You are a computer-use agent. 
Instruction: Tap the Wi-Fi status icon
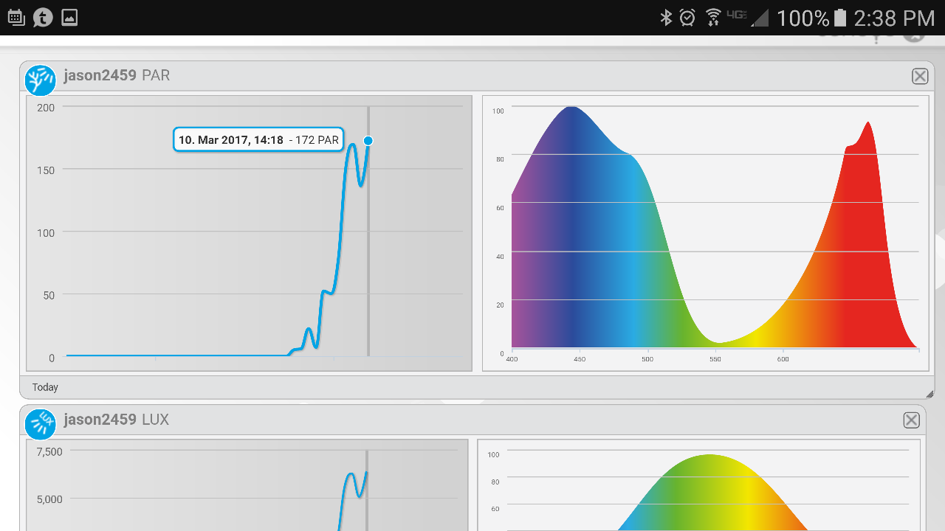pos(712,17)
